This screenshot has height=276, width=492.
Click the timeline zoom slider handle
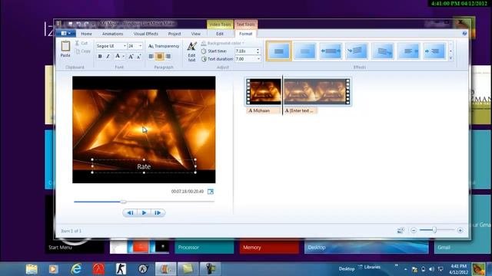434,230
